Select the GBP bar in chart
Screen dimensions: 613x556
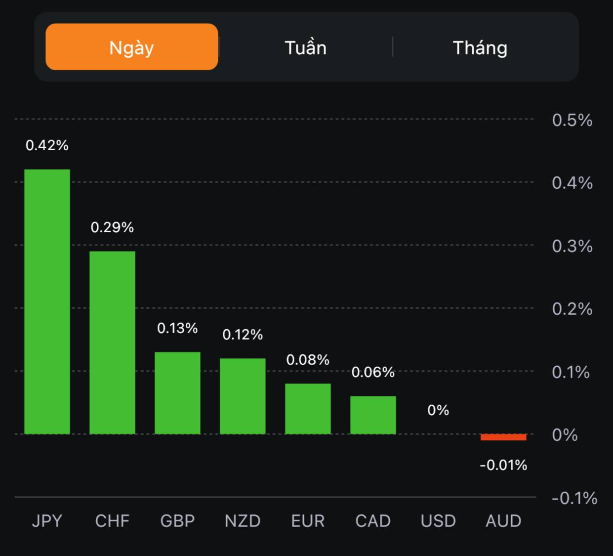tap(177, 393)
